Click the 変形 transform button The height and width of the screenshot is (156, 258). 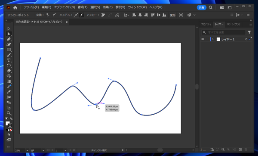click(x=172, y=15)
